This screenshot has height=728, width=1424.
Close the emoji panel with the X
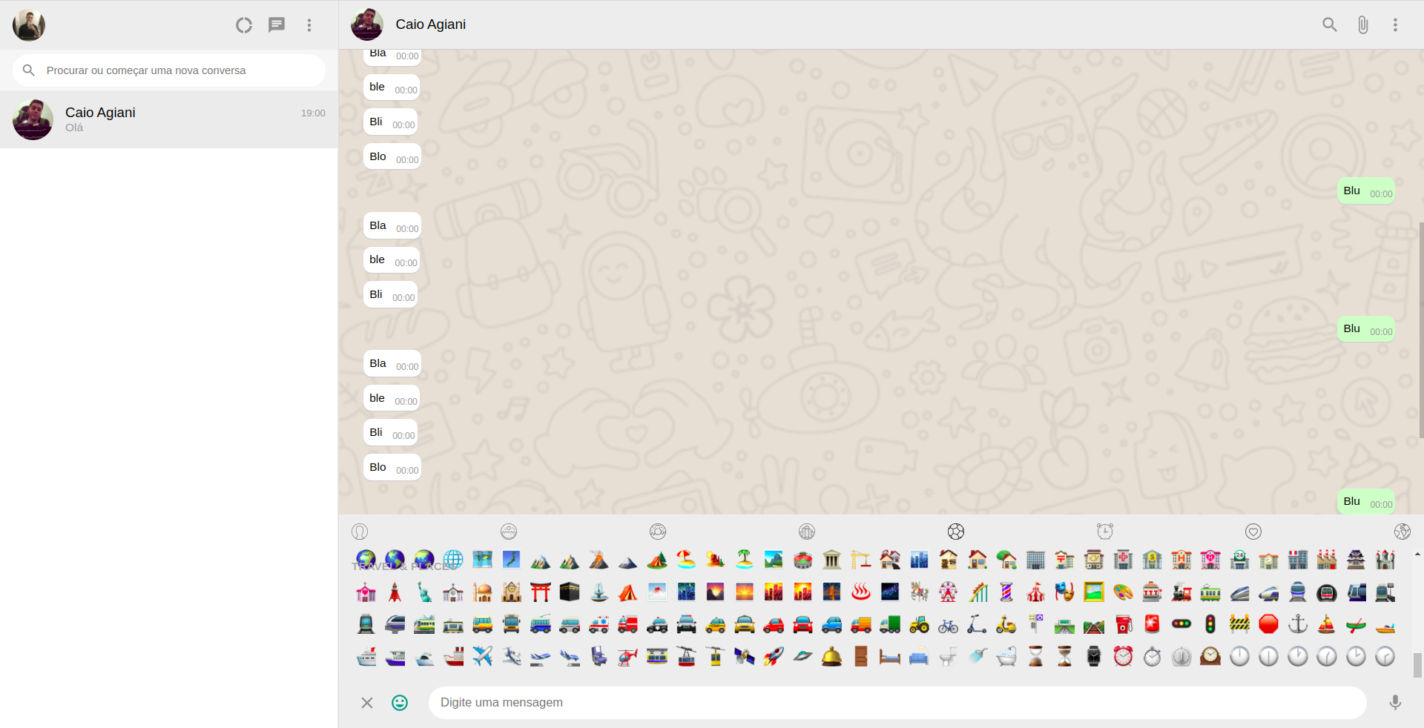[367, 702]
